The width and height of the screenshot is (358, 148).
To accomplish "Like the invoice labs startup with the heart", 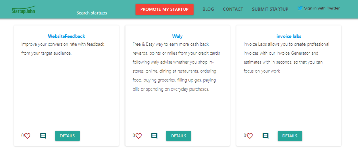I will coord(250,136).
